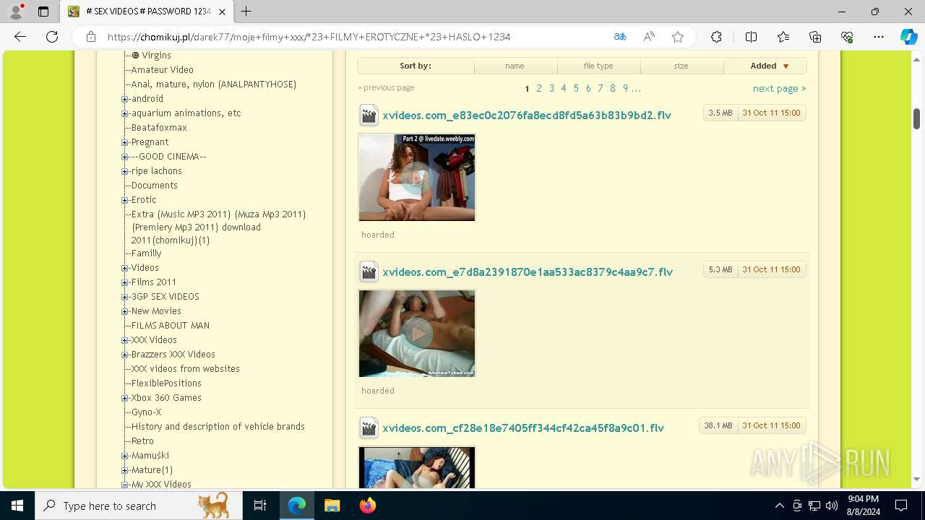Click file icon beside xvideos.com_e83ec0c2076 entry
Screen dimensions: 925x520
click(369, 116)
